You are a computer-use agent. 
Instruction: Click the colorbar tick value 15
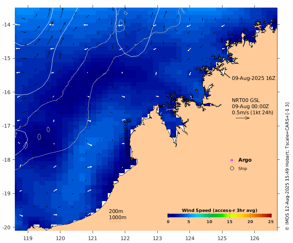click(x=230, y=222)
